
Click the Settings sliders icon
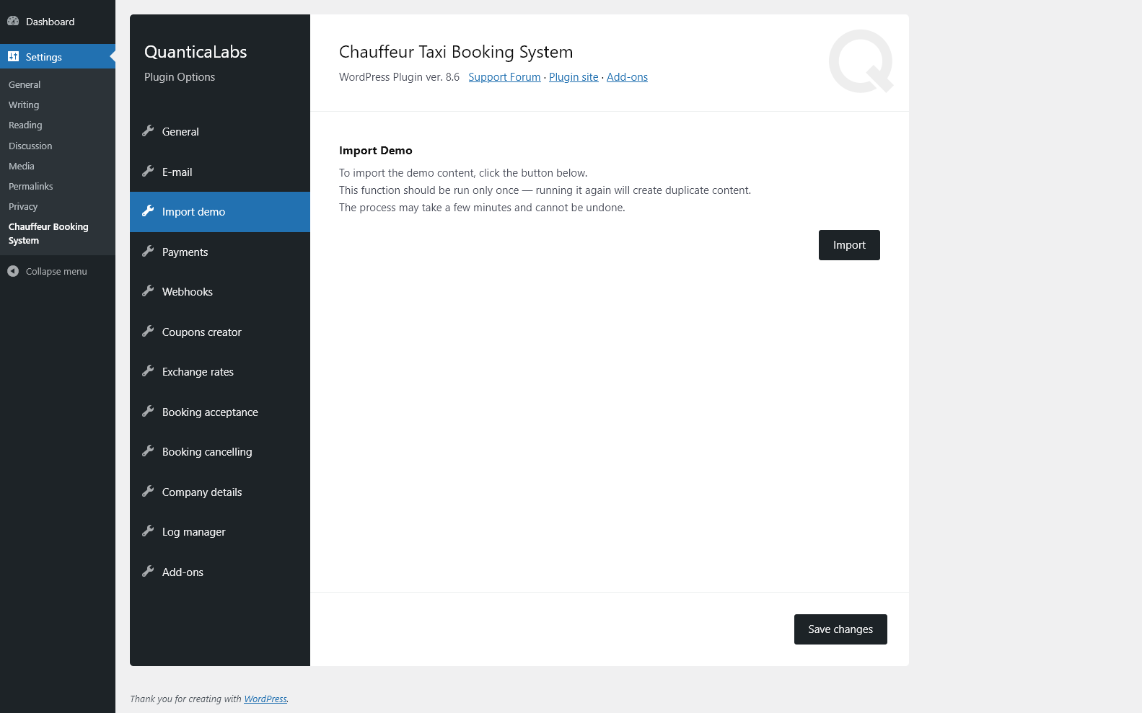[x=13, y=56]
